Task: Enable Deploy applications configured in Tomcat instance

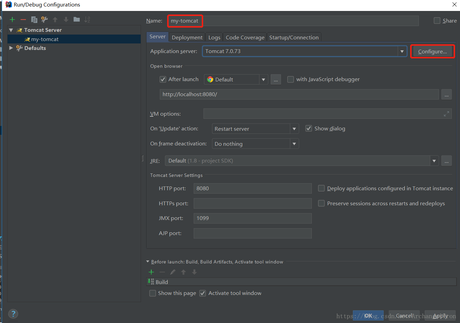Action: tap(321, 188)
